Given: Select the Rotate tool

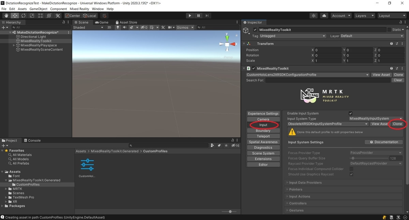Looking at the screenshot, I should [23, 16].
